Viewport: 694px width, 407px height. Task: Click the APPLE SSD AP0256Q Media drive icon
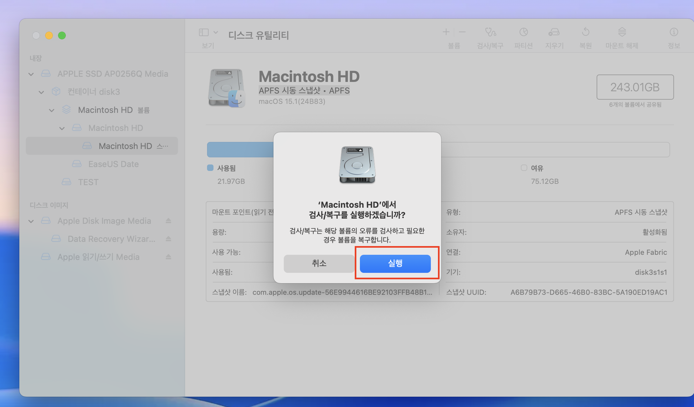coord(46,74)
